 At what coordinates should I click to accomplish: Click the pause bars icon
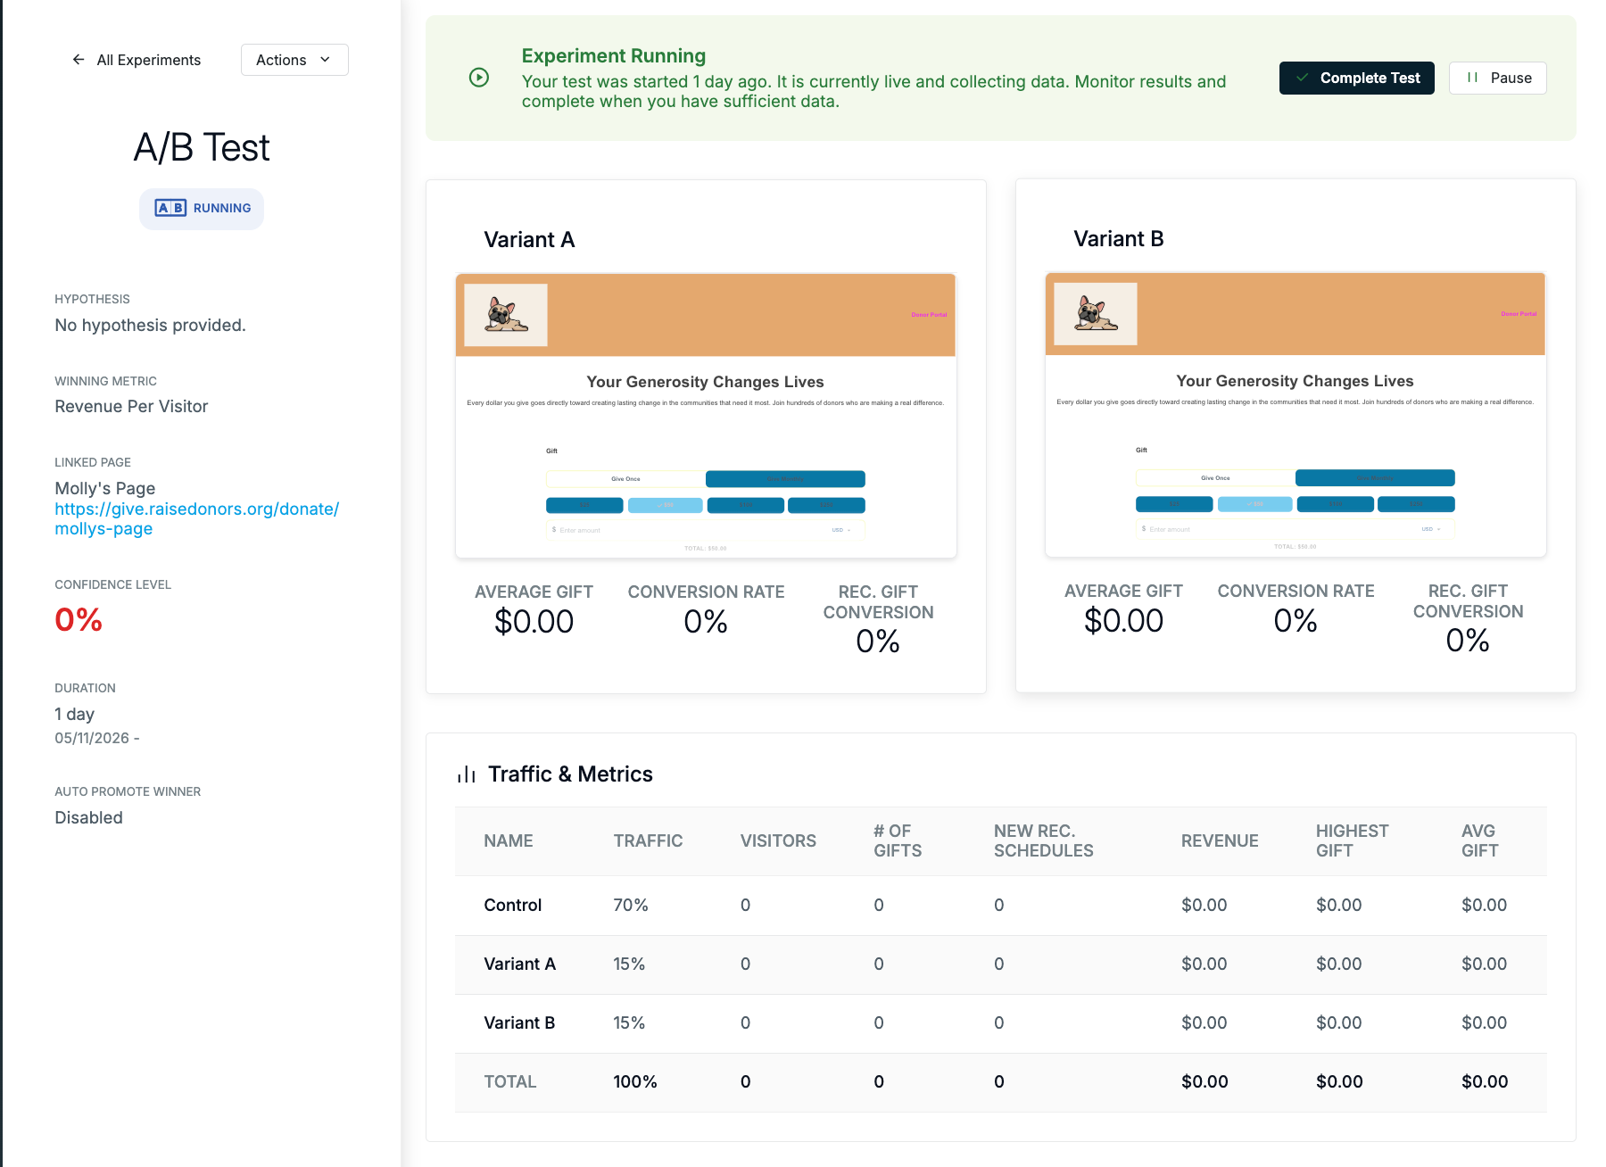[x=1472, y=78]
